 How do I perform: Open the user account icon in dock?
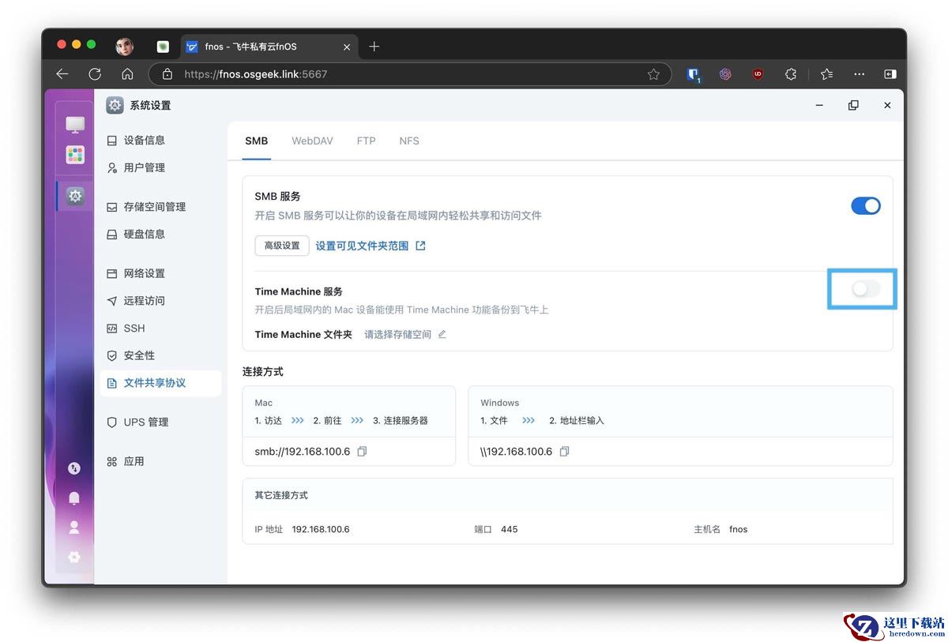point(74,527)
